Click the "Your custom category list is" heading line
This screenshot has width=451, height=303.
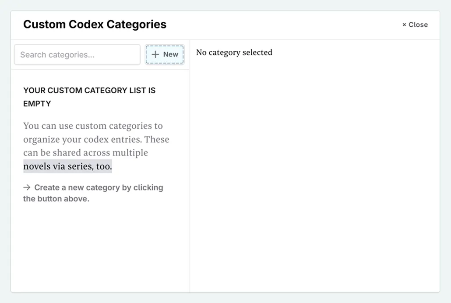pyautogui.click(x=89, y=91)
